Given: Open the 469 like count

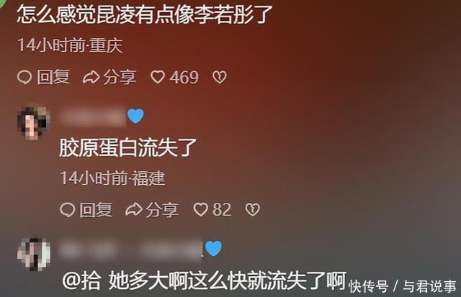Looking at the screenshot, I should [x=184, y=78].
